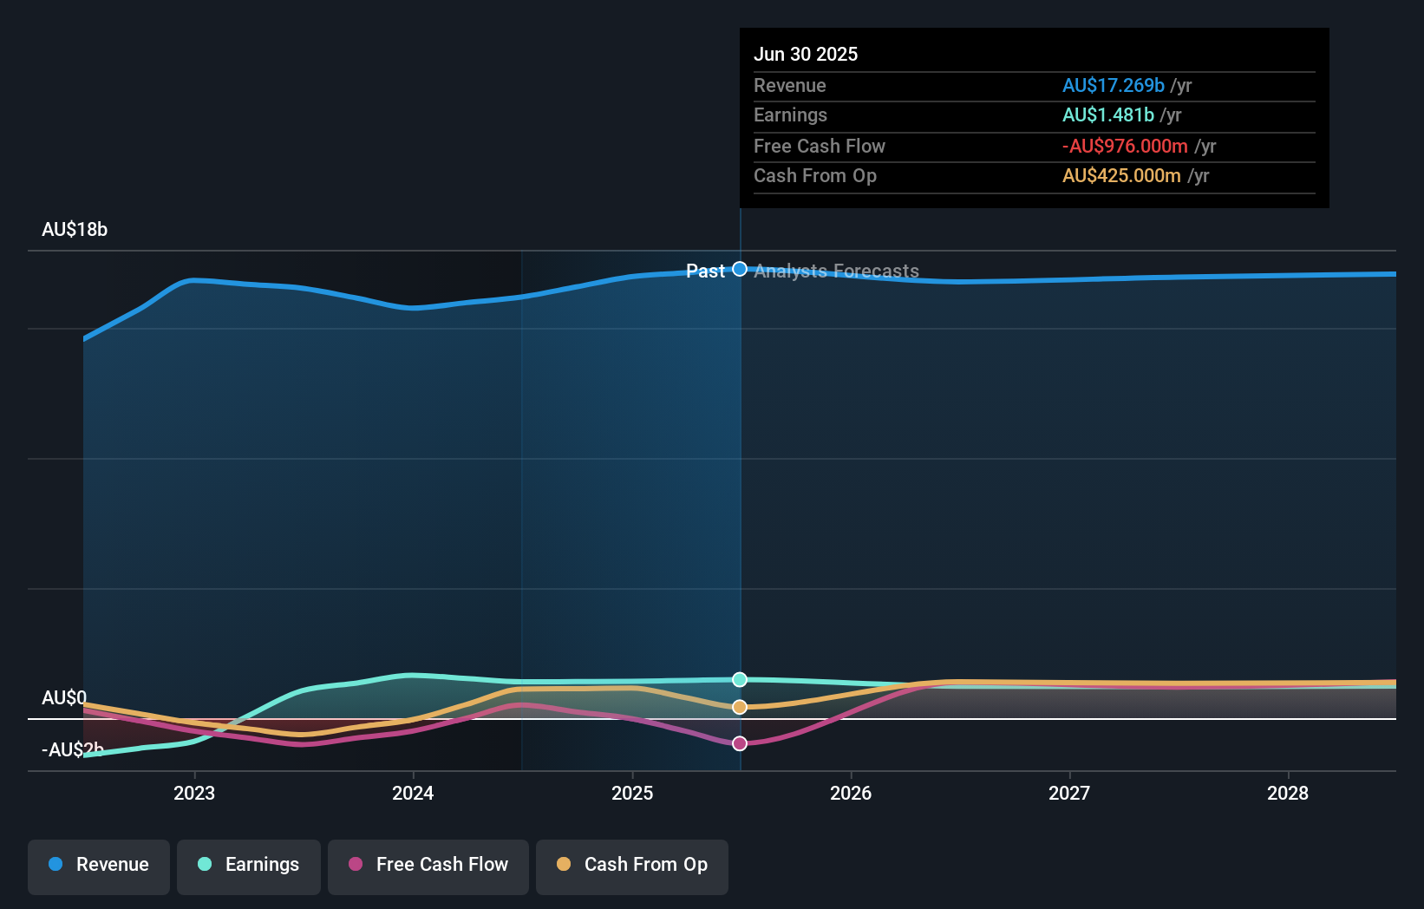This screenshot has width=1424, height=909.
Task: Toggle the Free Cash Flow series visibility
Action: pyautogui.click(x=428, y=865)
